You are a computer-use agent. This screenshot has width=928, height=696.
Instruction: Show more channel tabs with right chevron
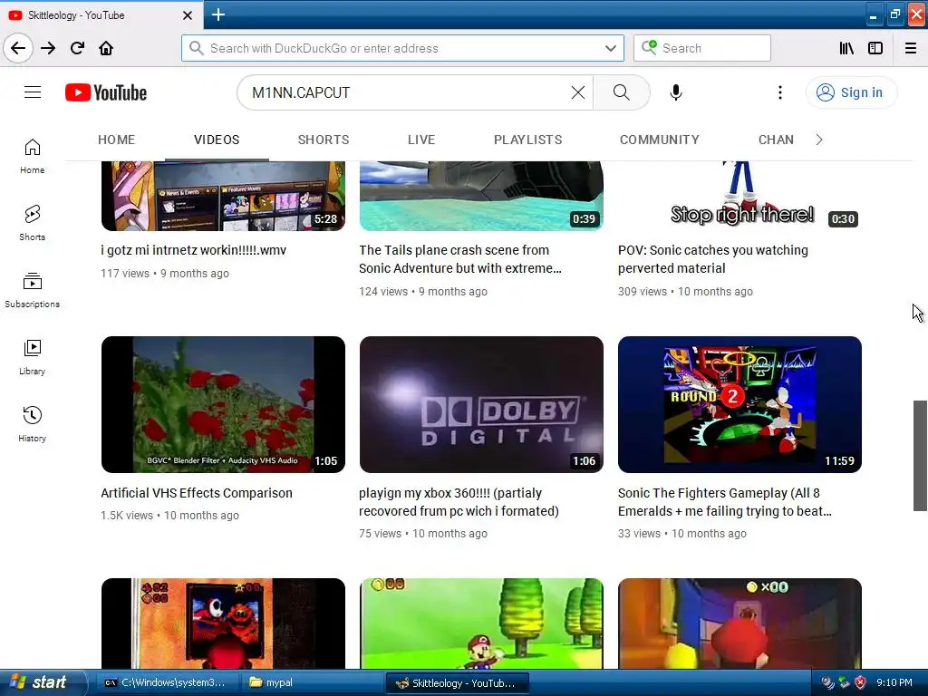(819, 140)
